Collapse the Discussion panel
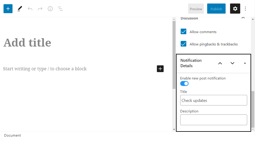 [x=243, y=18]
